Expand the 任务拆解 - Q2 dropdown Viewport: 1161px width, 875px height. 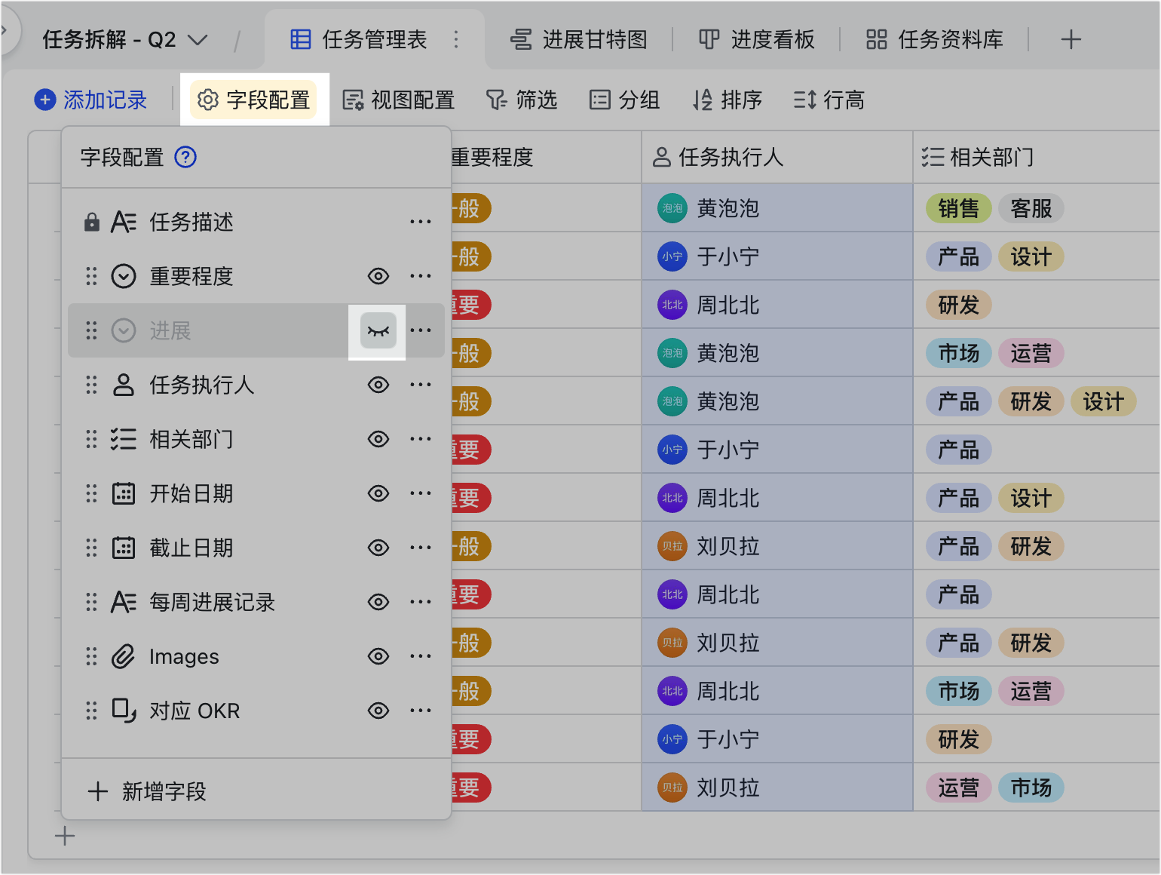point(198,40)
